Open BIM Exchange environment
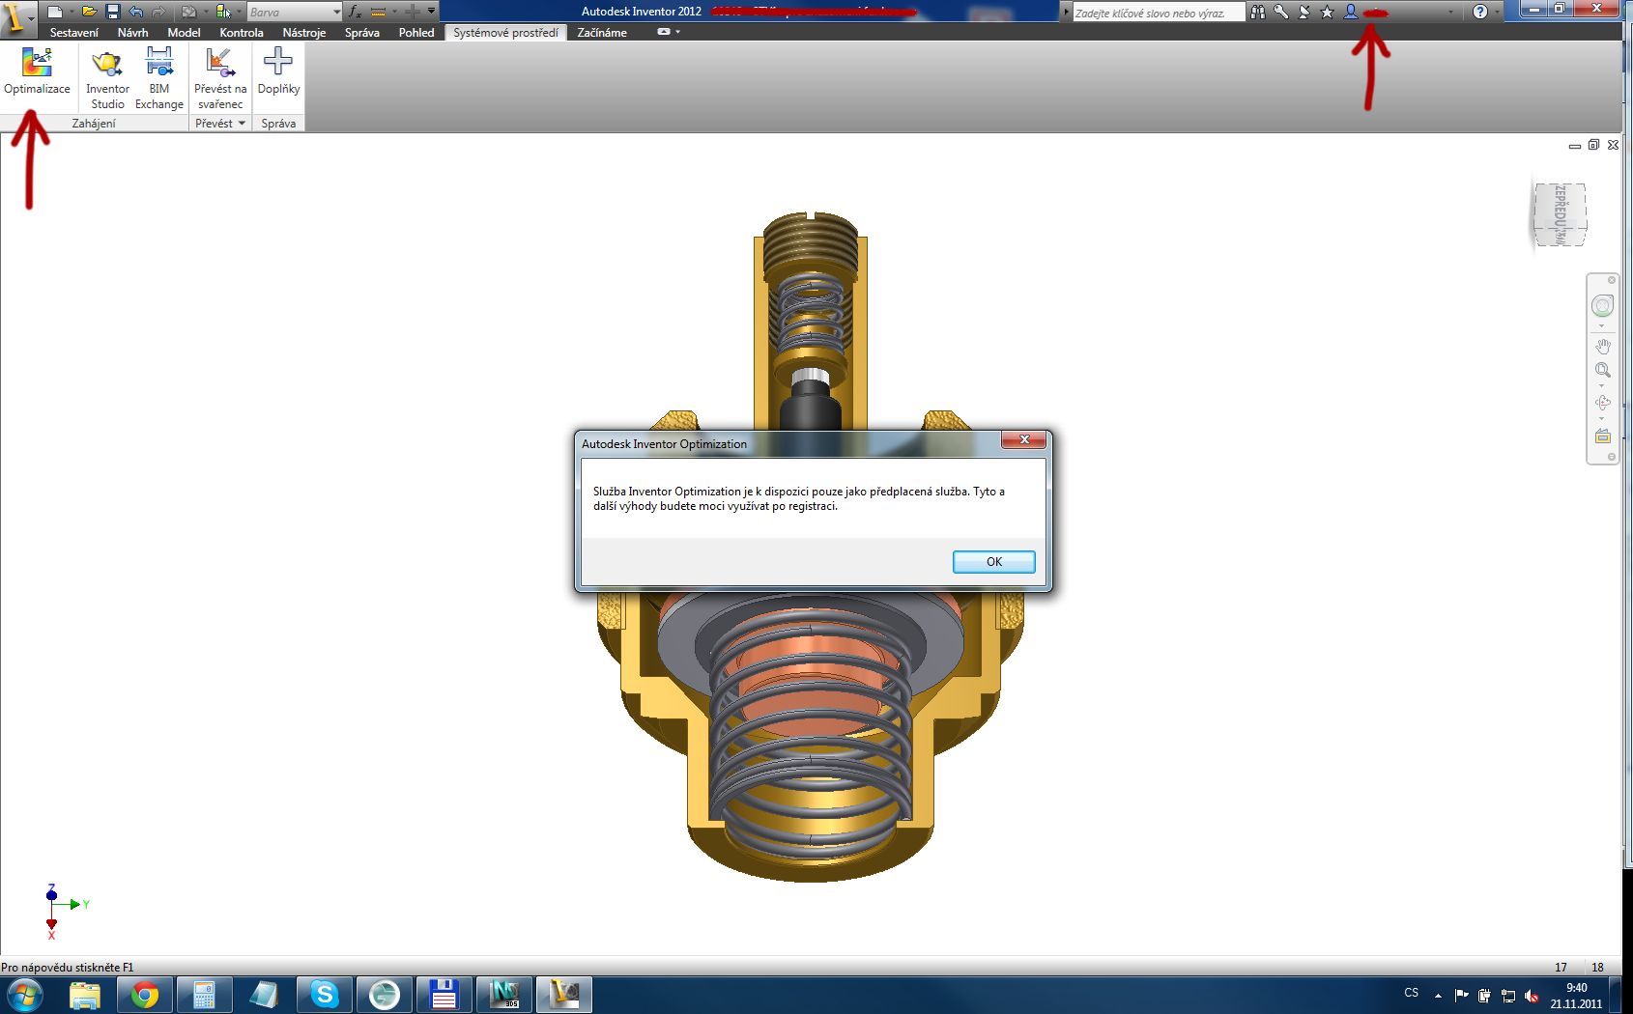The height and width of the screenshot is (1014, 1633). 158,79
